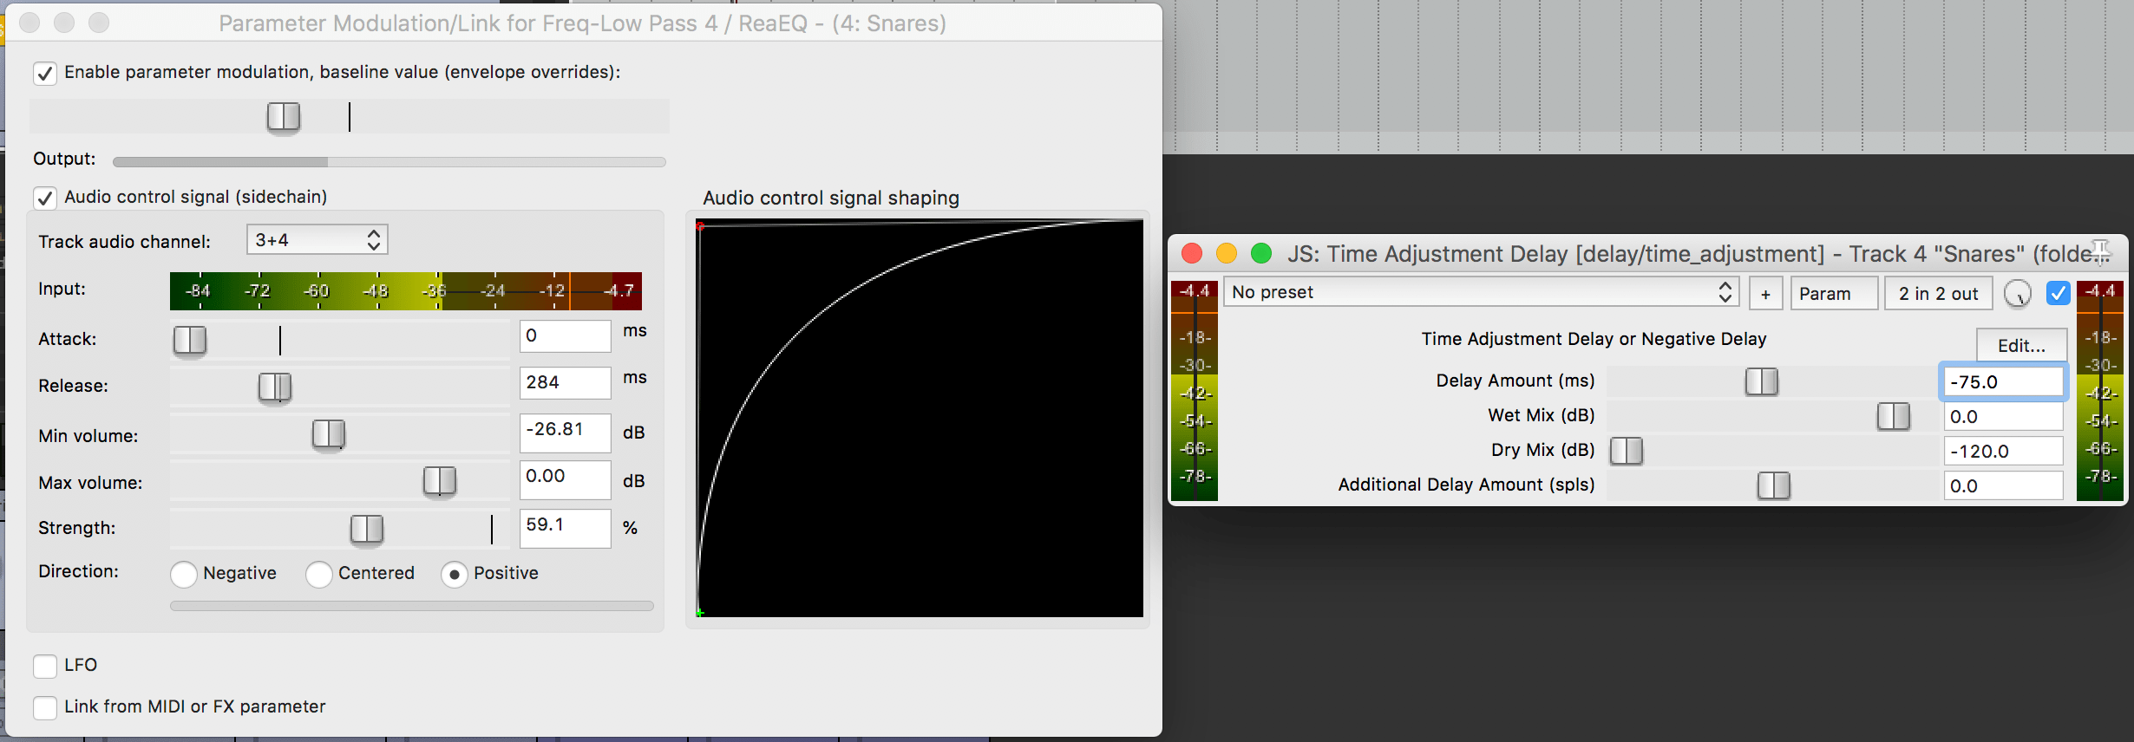The width and height of the screenshot is (2134, 742).
Task: Toggle the JS plugin bypass checkbox
Action: (x=2058, y=293)
